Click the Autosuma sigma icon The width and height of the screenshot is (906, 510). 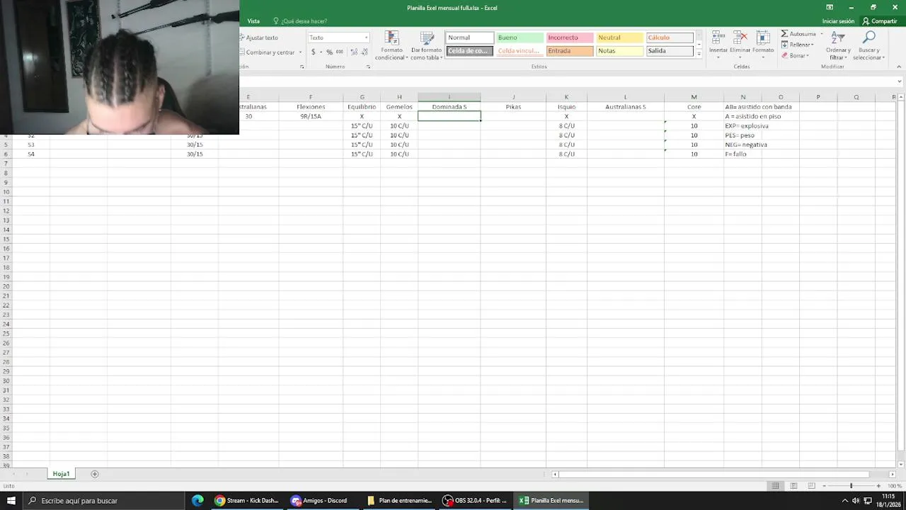(x=784, y=34)
